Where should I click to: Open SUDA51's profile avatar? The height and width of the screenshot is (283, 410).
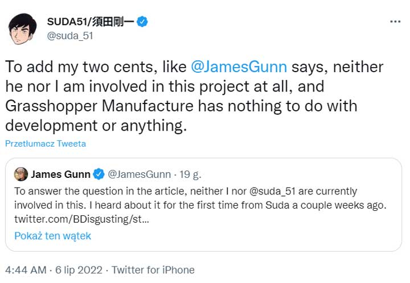point(23,29)
